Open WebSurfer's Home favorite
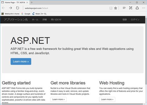 [11, 14]
